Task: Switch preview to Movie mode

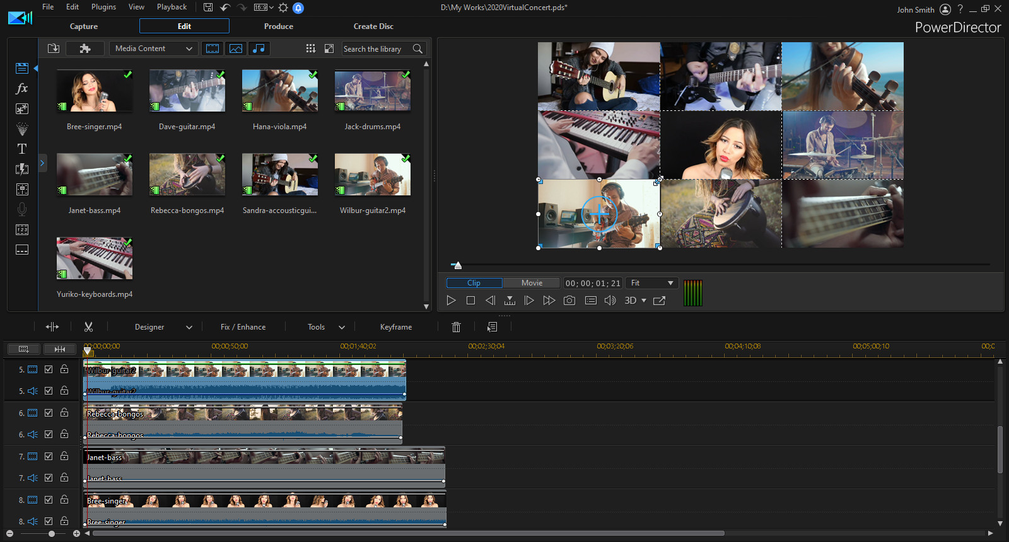Action: [532, 283]
